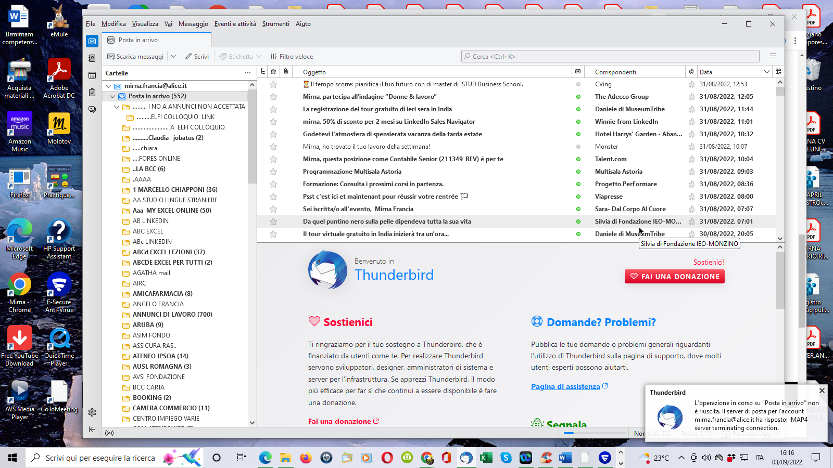Open the Chat sidebar icon
The image size is (833, 468).
point(92,110)
